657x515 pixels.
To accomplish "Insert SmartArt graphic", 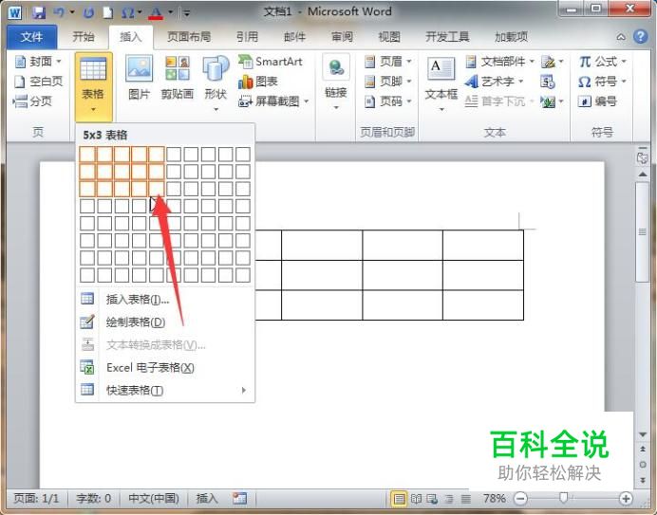I will (271, 62).
